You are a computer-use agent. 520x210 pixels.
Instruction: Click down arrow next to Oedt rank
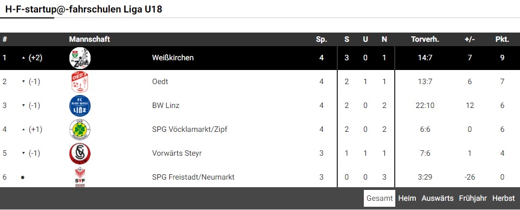click(x=23, y=81)
